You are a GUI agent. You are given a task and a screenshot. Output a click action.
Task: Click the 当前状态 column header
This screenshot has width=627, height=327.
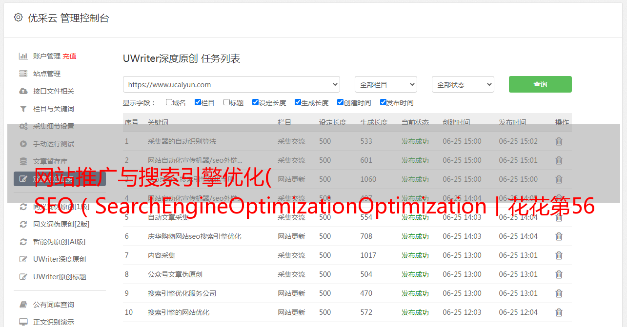pos(415,122)
